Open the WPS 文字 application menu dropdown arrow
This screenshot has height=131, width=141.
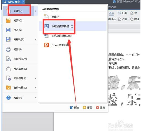(x=23, y=2)
